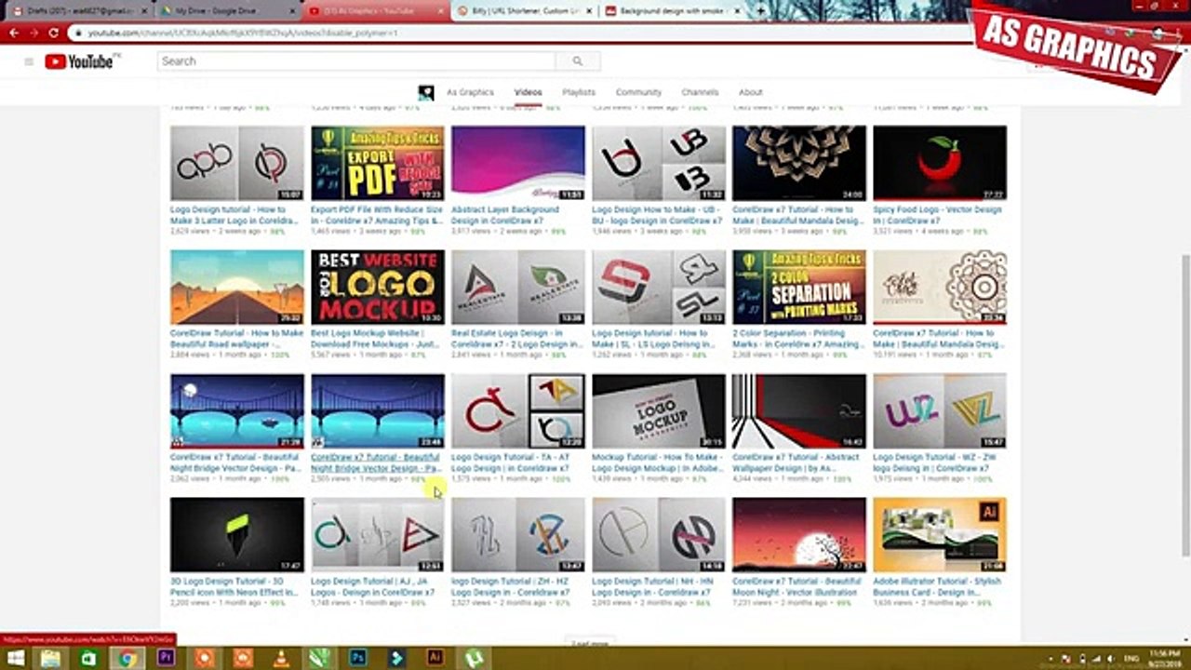The width and height of the screenshot is (1191, 670).
Task: Open the About channel tab
Action: [x=751, y=92]
